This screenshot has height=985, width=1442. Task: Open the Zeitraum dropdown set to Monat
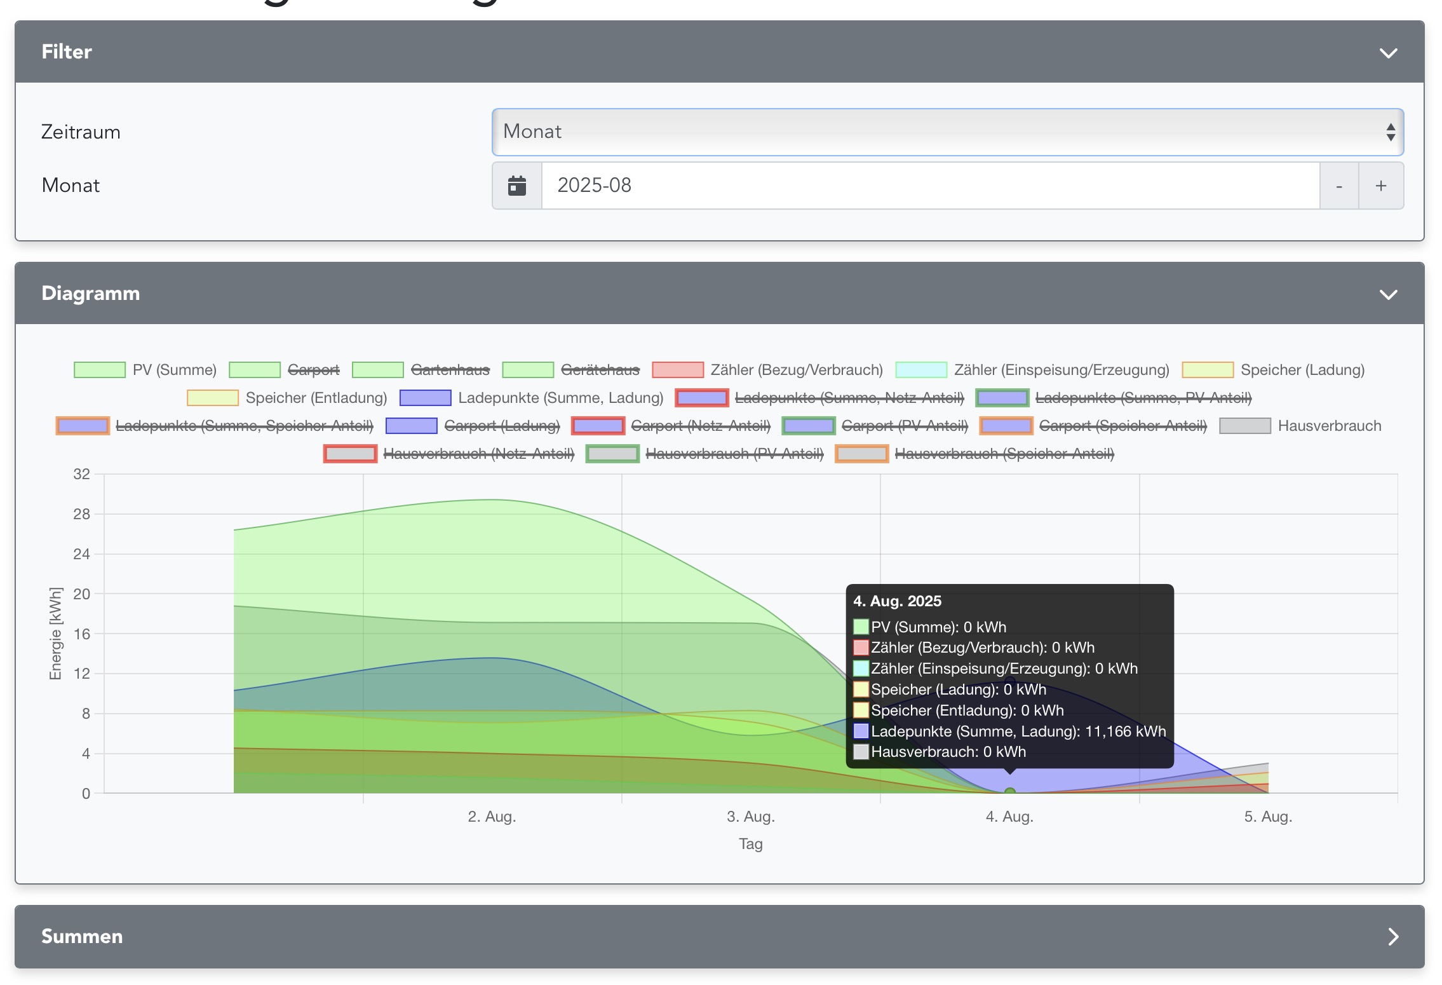(x=947, y=132)
